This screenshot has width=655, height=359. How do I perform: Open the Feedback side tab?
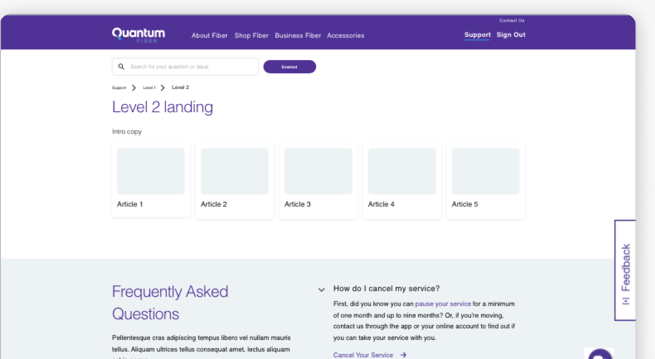click(x=625, y=270)
